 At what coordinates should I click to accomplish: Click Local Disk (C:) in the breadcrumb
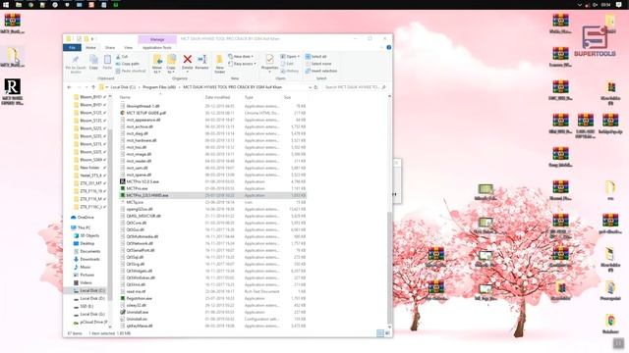(x=123, y=87)
